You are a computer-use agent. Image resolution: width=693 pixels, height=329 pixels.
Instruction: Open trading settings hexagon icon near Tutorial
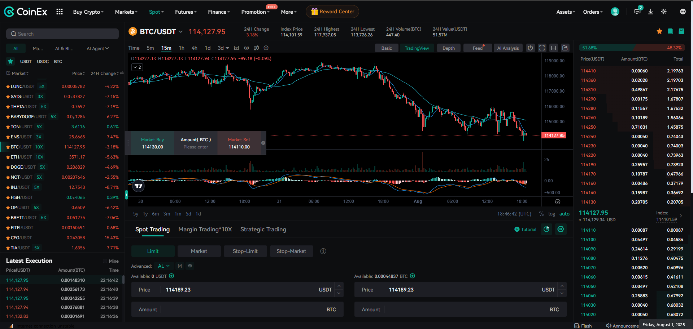(561, 229)
